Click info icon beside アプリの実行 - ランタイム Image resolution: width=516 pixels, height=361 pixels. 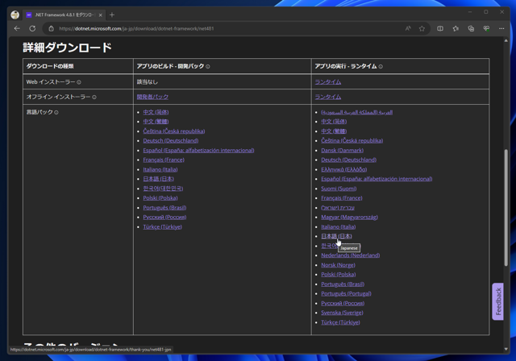pos(381,66)
